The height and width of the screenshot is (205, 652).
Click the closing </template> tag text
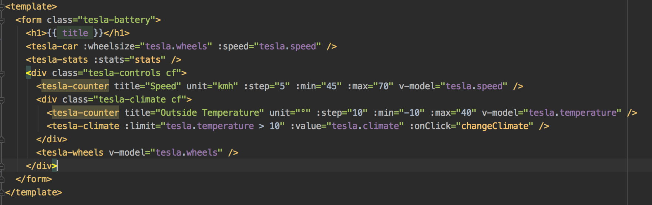[x=34, y=192]
